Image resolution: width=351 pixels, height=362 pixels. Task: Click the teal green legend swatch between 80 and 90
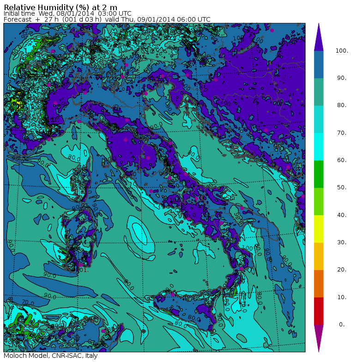tap(319, 92)
